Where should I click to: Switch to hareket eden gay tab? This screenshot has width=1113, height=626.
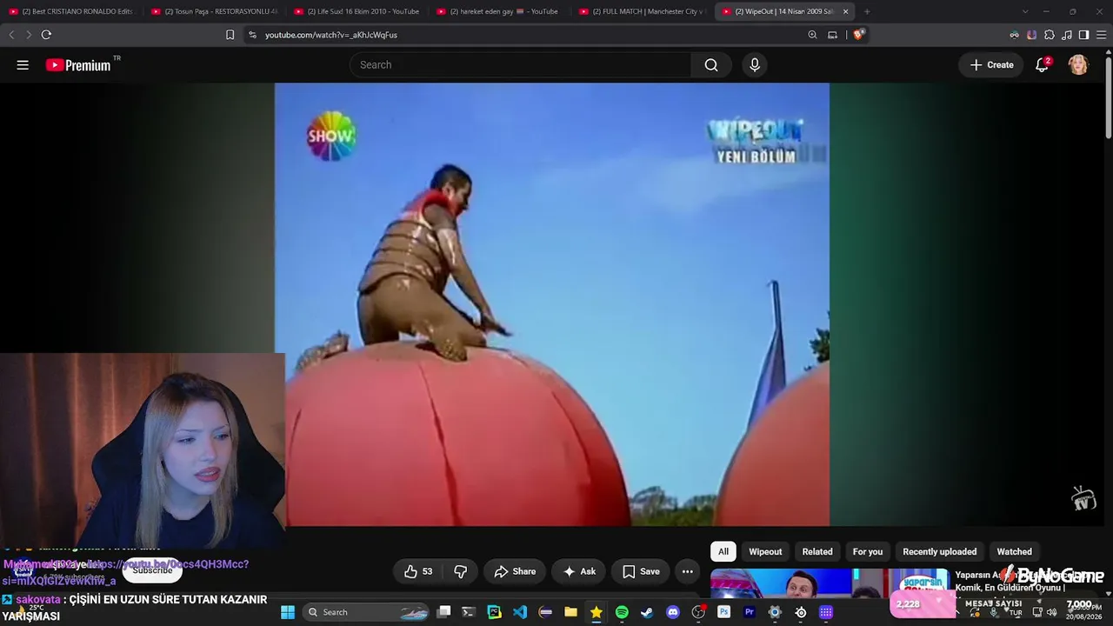coord(499,11)
